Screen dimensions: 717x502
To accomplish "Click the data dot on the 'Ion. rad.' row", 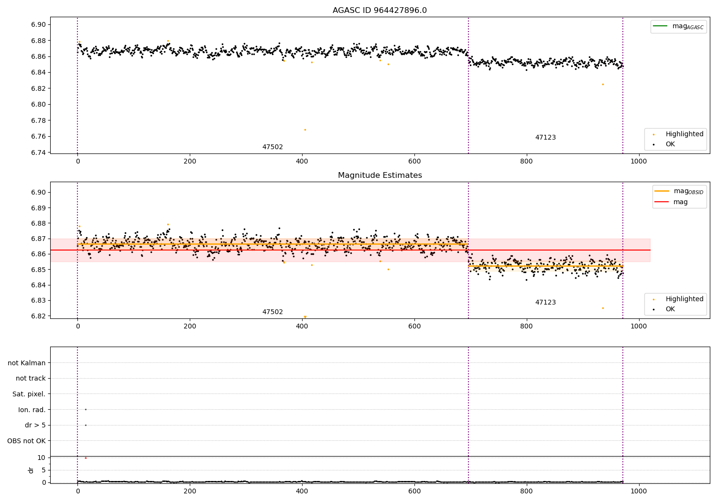I will pyautogui.click(x=86, y=409).
